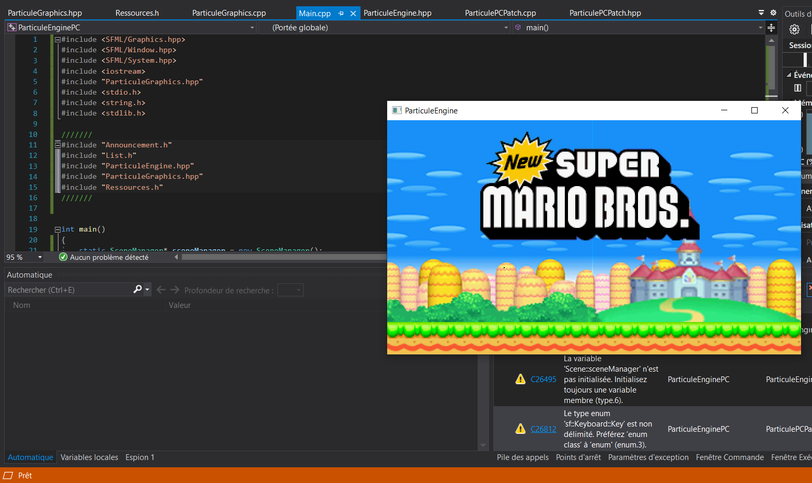Open the document tab overflow list arrow

coord(761,13)
